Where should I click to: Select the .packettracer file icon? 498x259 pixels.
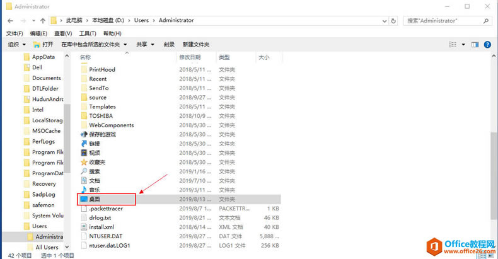pos(84,209)
